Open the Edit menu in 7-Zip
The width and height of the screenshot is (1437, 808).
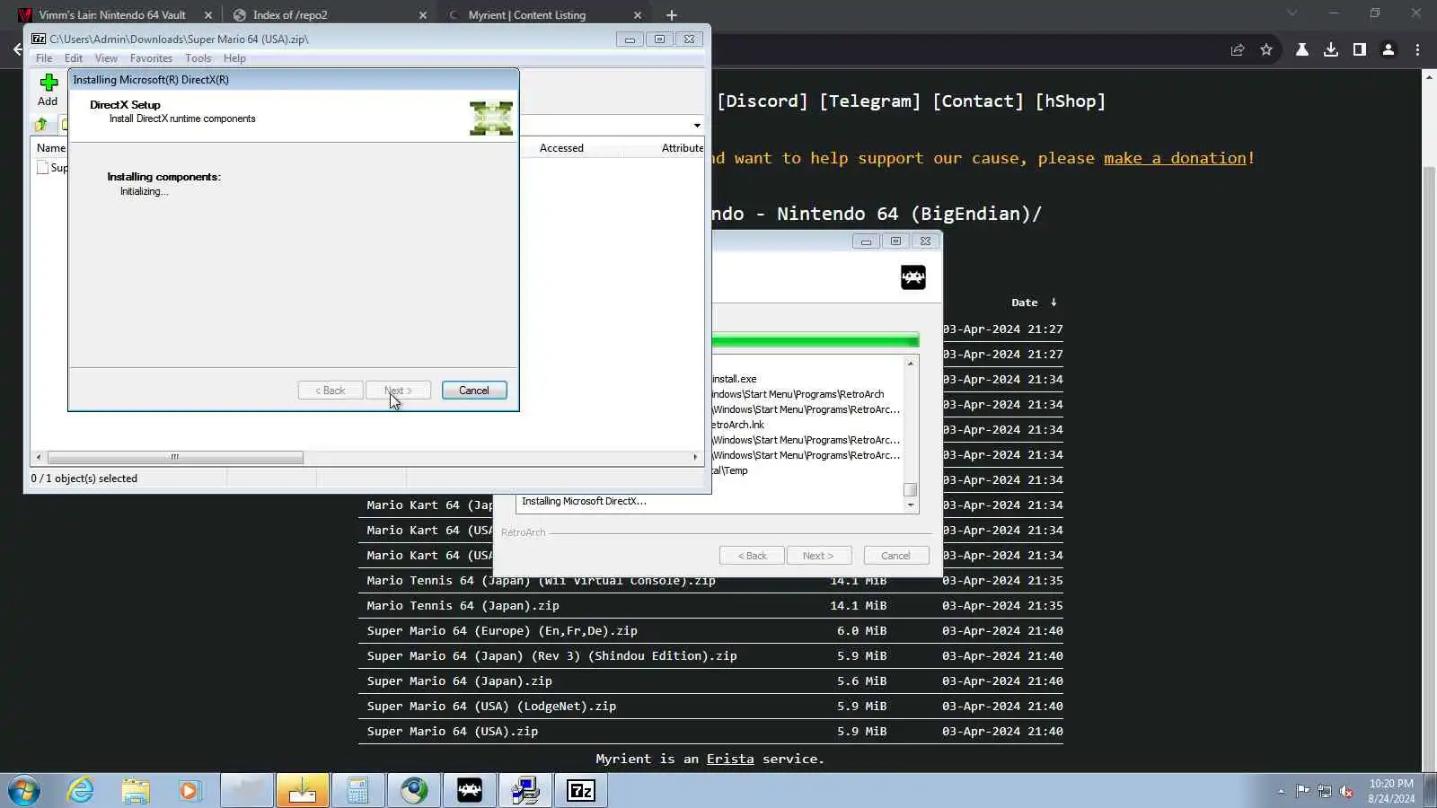[x=74, y=58]
